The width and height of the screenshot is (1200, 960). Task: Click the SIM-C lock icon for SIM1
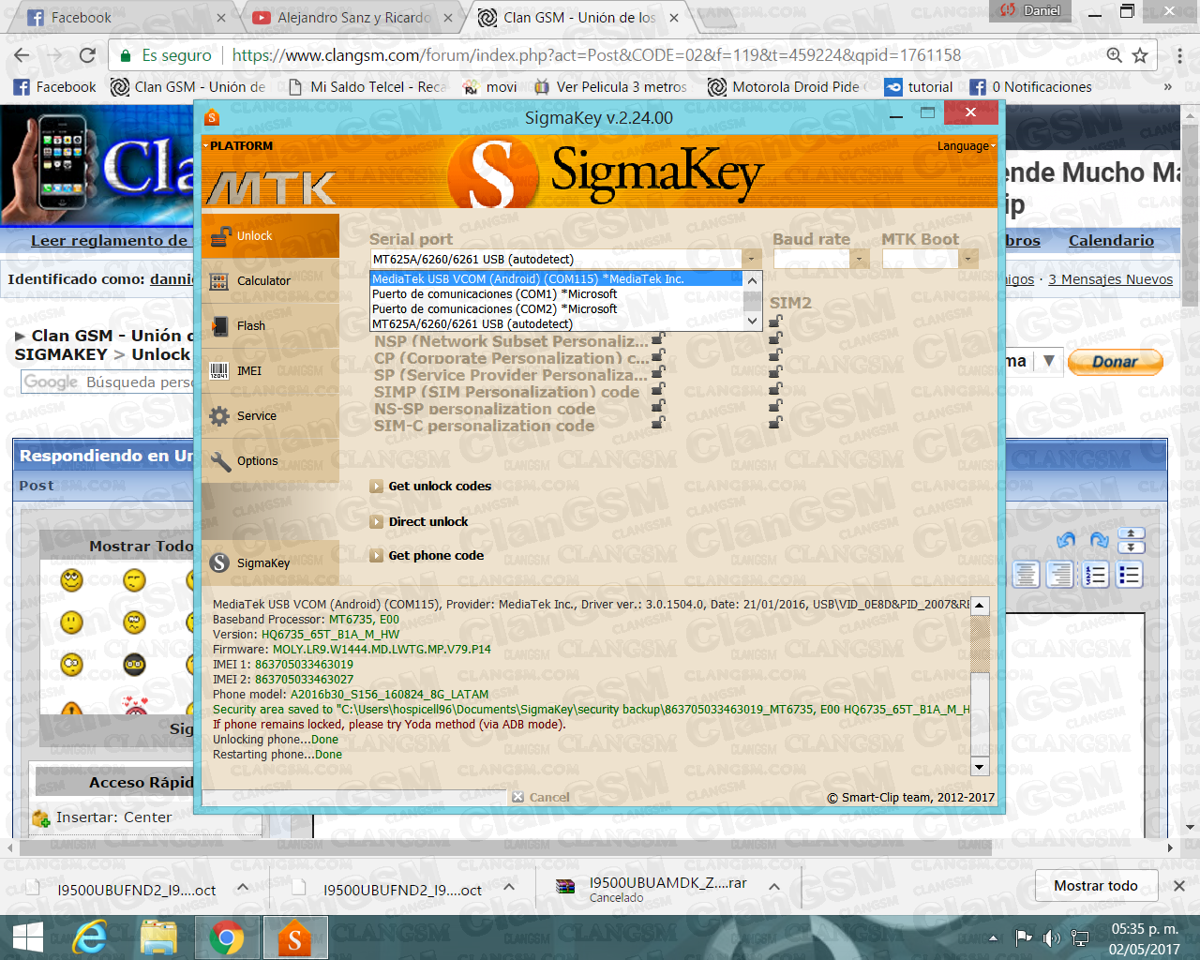click(658, 423)
